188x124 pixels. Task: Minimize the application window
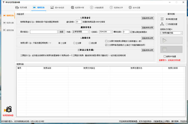point(170,2)
